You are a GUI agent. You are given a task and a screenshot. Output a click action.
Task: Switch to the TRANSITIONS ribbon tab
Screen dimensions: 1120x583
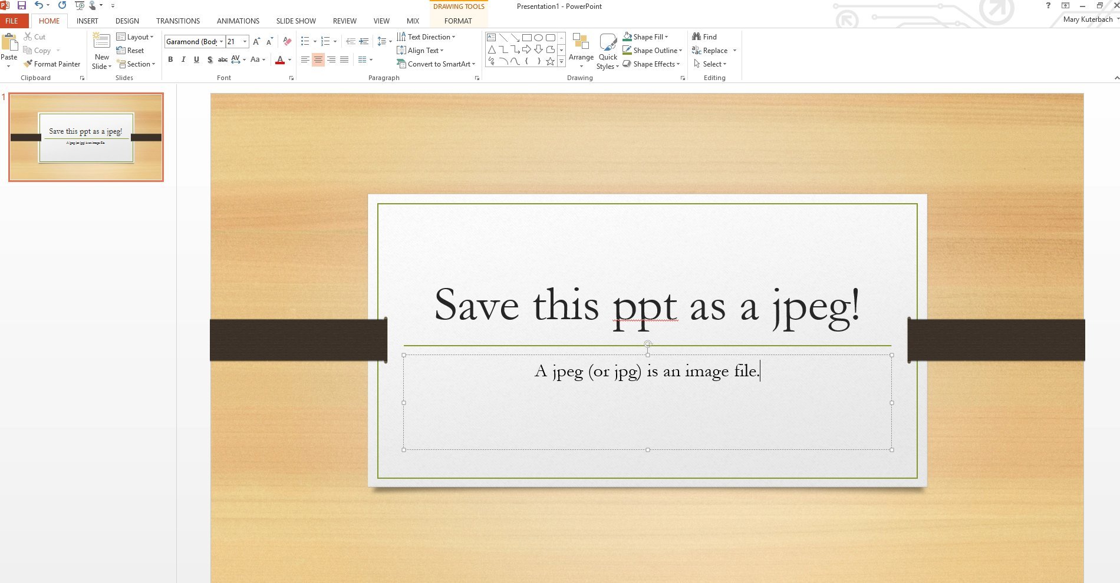point(178,21)
